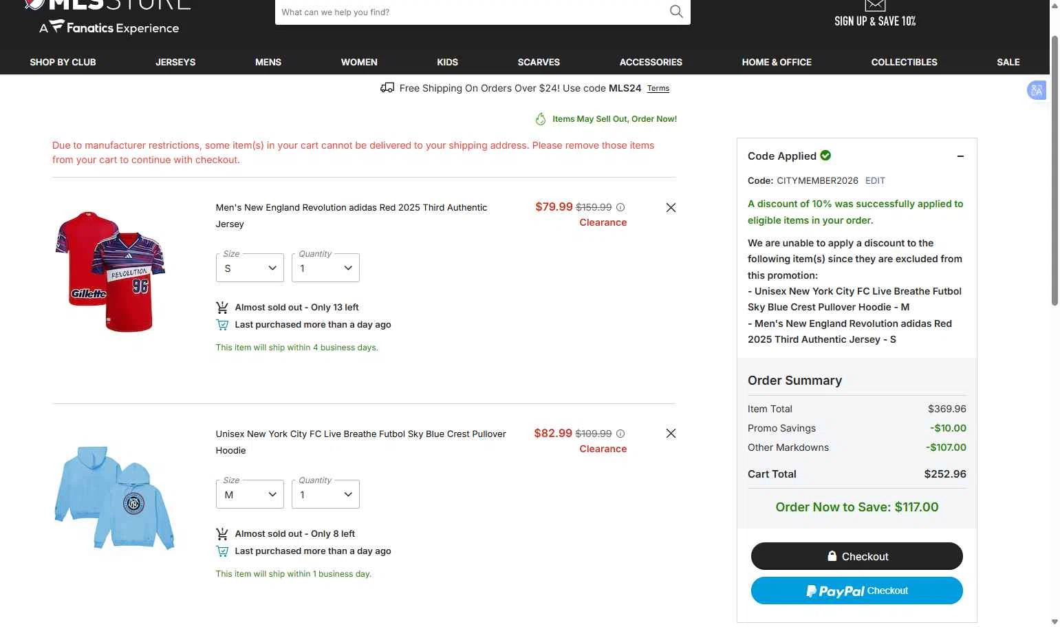Open the Revolution Third Authentic Jersey title
The height and width of the screenshot is (627, 1060).
(351, 215)
